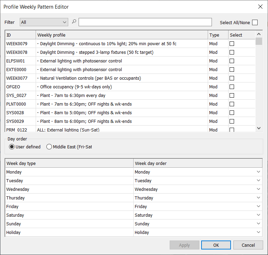
Task: Open the Filter dropdown set to All
Action: point(44,22)
